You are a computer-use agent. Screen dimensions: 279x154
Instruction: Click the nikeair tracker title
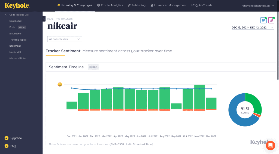pyautogui.click(x=62, y=26)
